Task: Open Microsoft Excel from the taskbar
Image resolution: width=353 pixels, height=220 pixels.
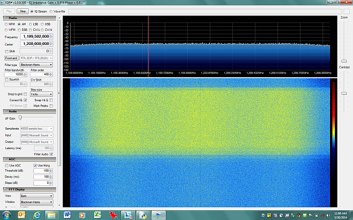Action: pos(98,215)
